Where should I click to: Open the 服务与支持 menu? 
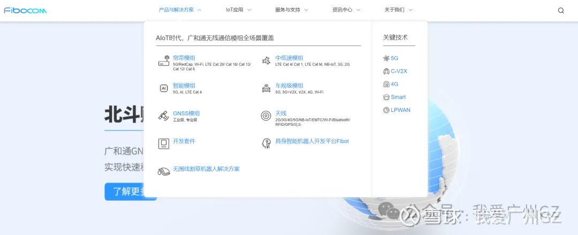pos(287,10)
